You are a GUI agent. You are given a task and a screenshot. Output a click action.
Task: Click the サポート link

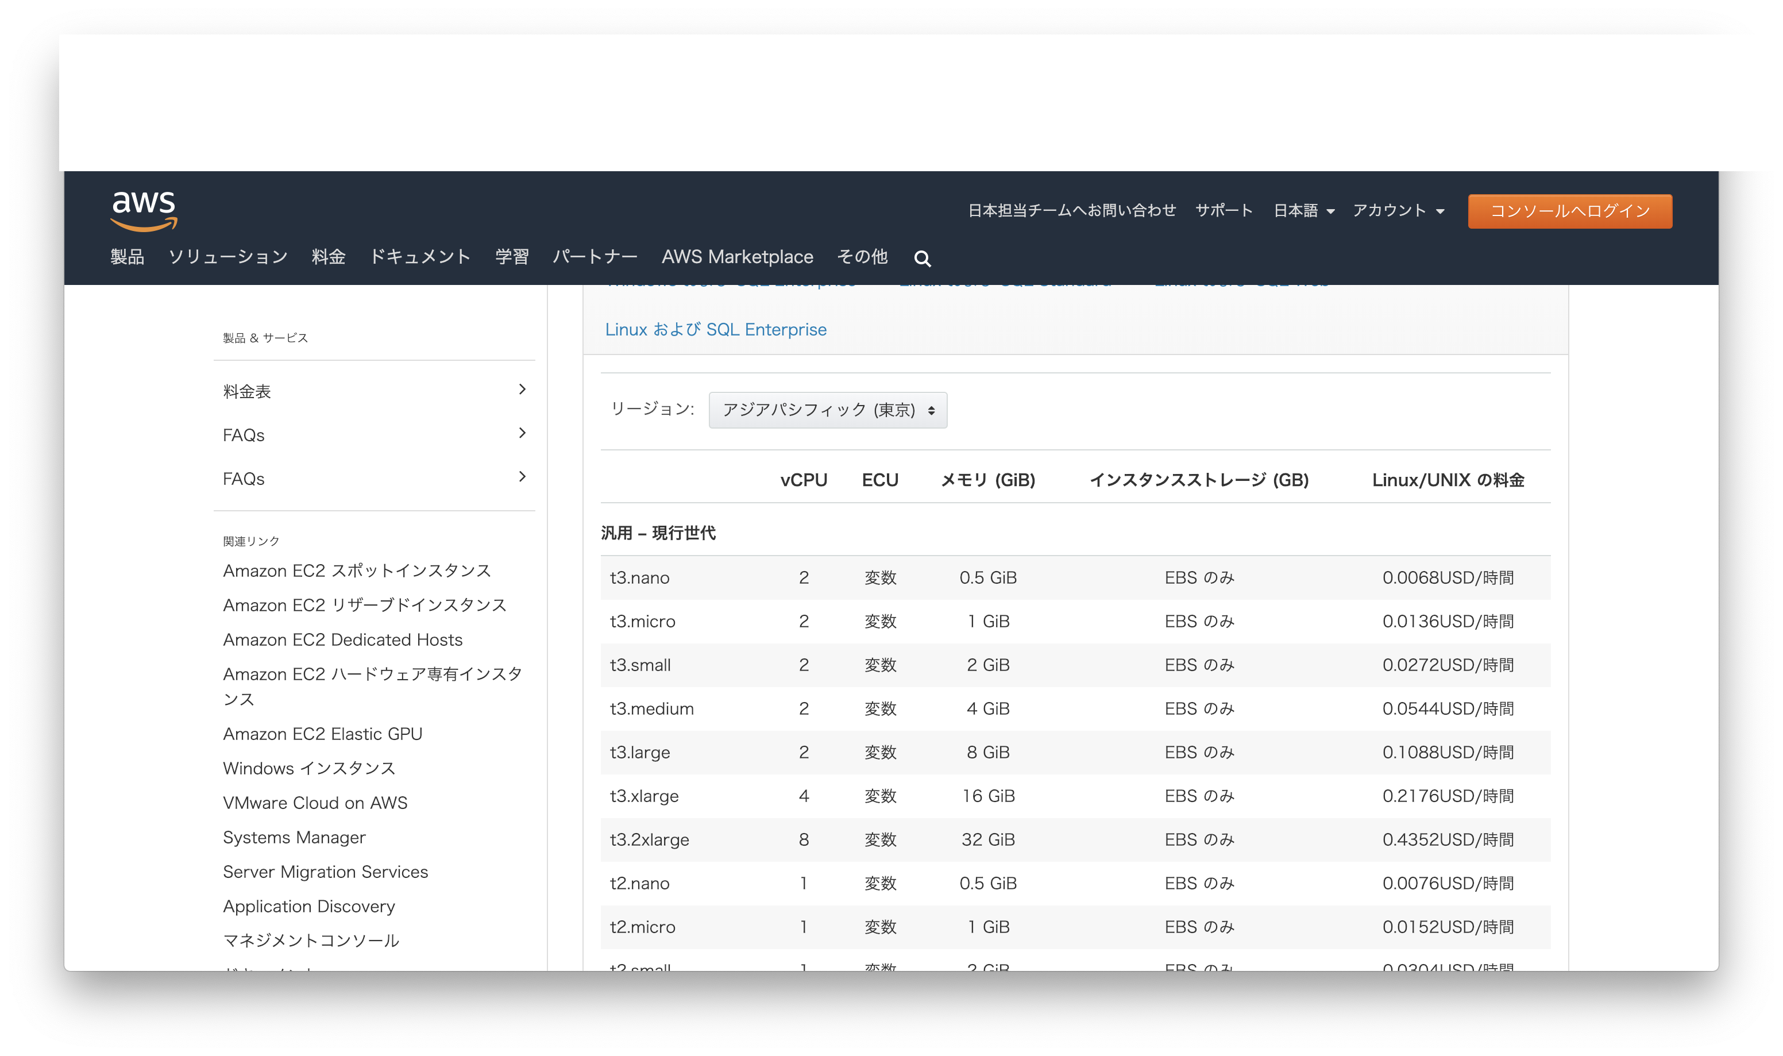pos(1224,211)
